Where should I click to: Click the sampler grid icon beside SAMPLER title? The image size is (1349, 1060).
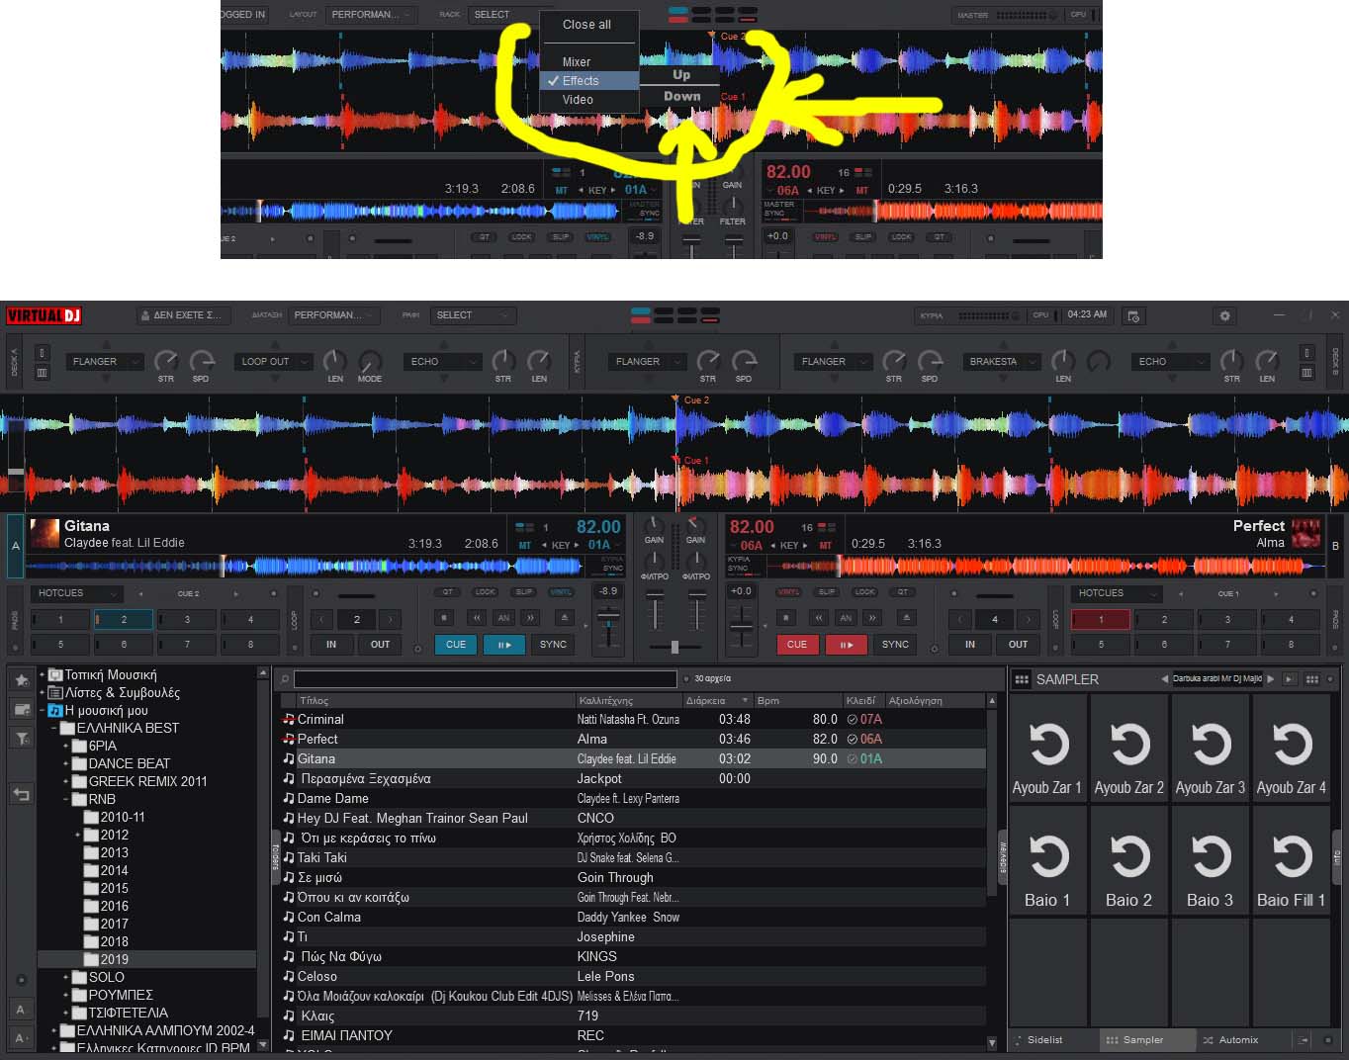pyautogui.click(x=1022, y=679)
